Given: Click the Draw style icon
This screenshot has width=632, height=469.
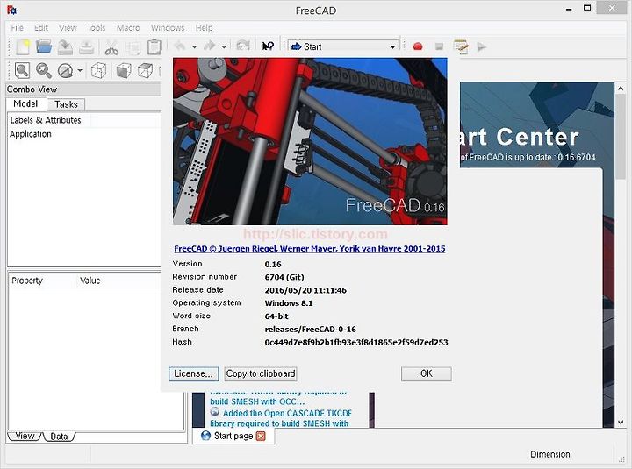Looking at the screenshot, I should click(x=65, y=71).
